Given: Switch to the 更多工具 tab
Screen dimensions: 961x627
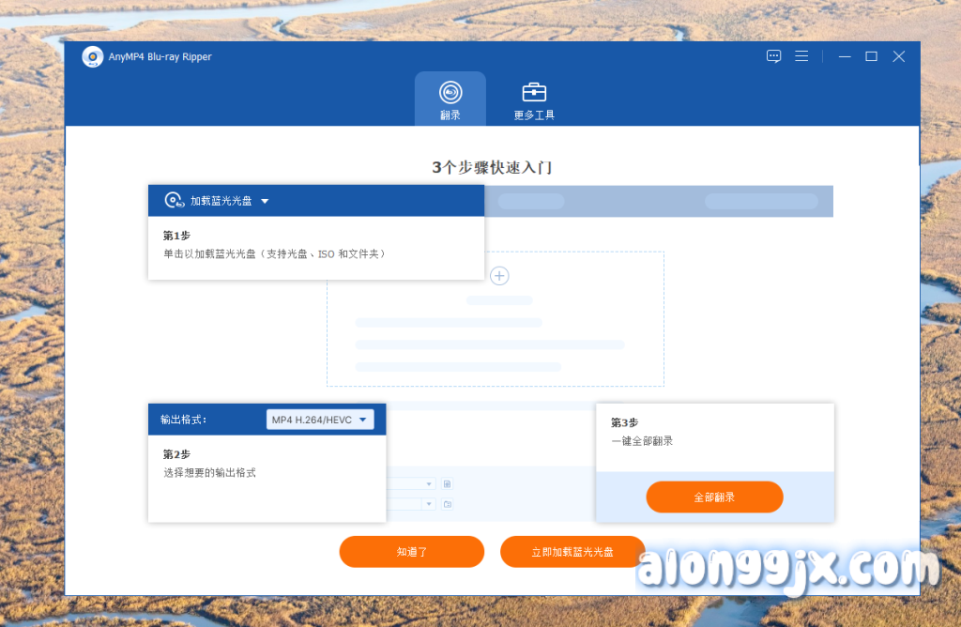Looking at the screenshot, I should pyautogui.click(x=534, y=99).
